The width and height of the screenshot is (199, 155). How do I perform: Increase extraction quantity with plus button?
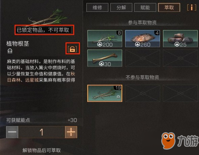tap(71, 132)
